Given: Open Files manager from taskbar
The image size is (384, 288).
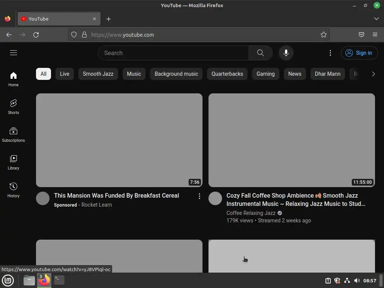Looking at the screenshot, I should pyautogui.click(x=29, y=280).
